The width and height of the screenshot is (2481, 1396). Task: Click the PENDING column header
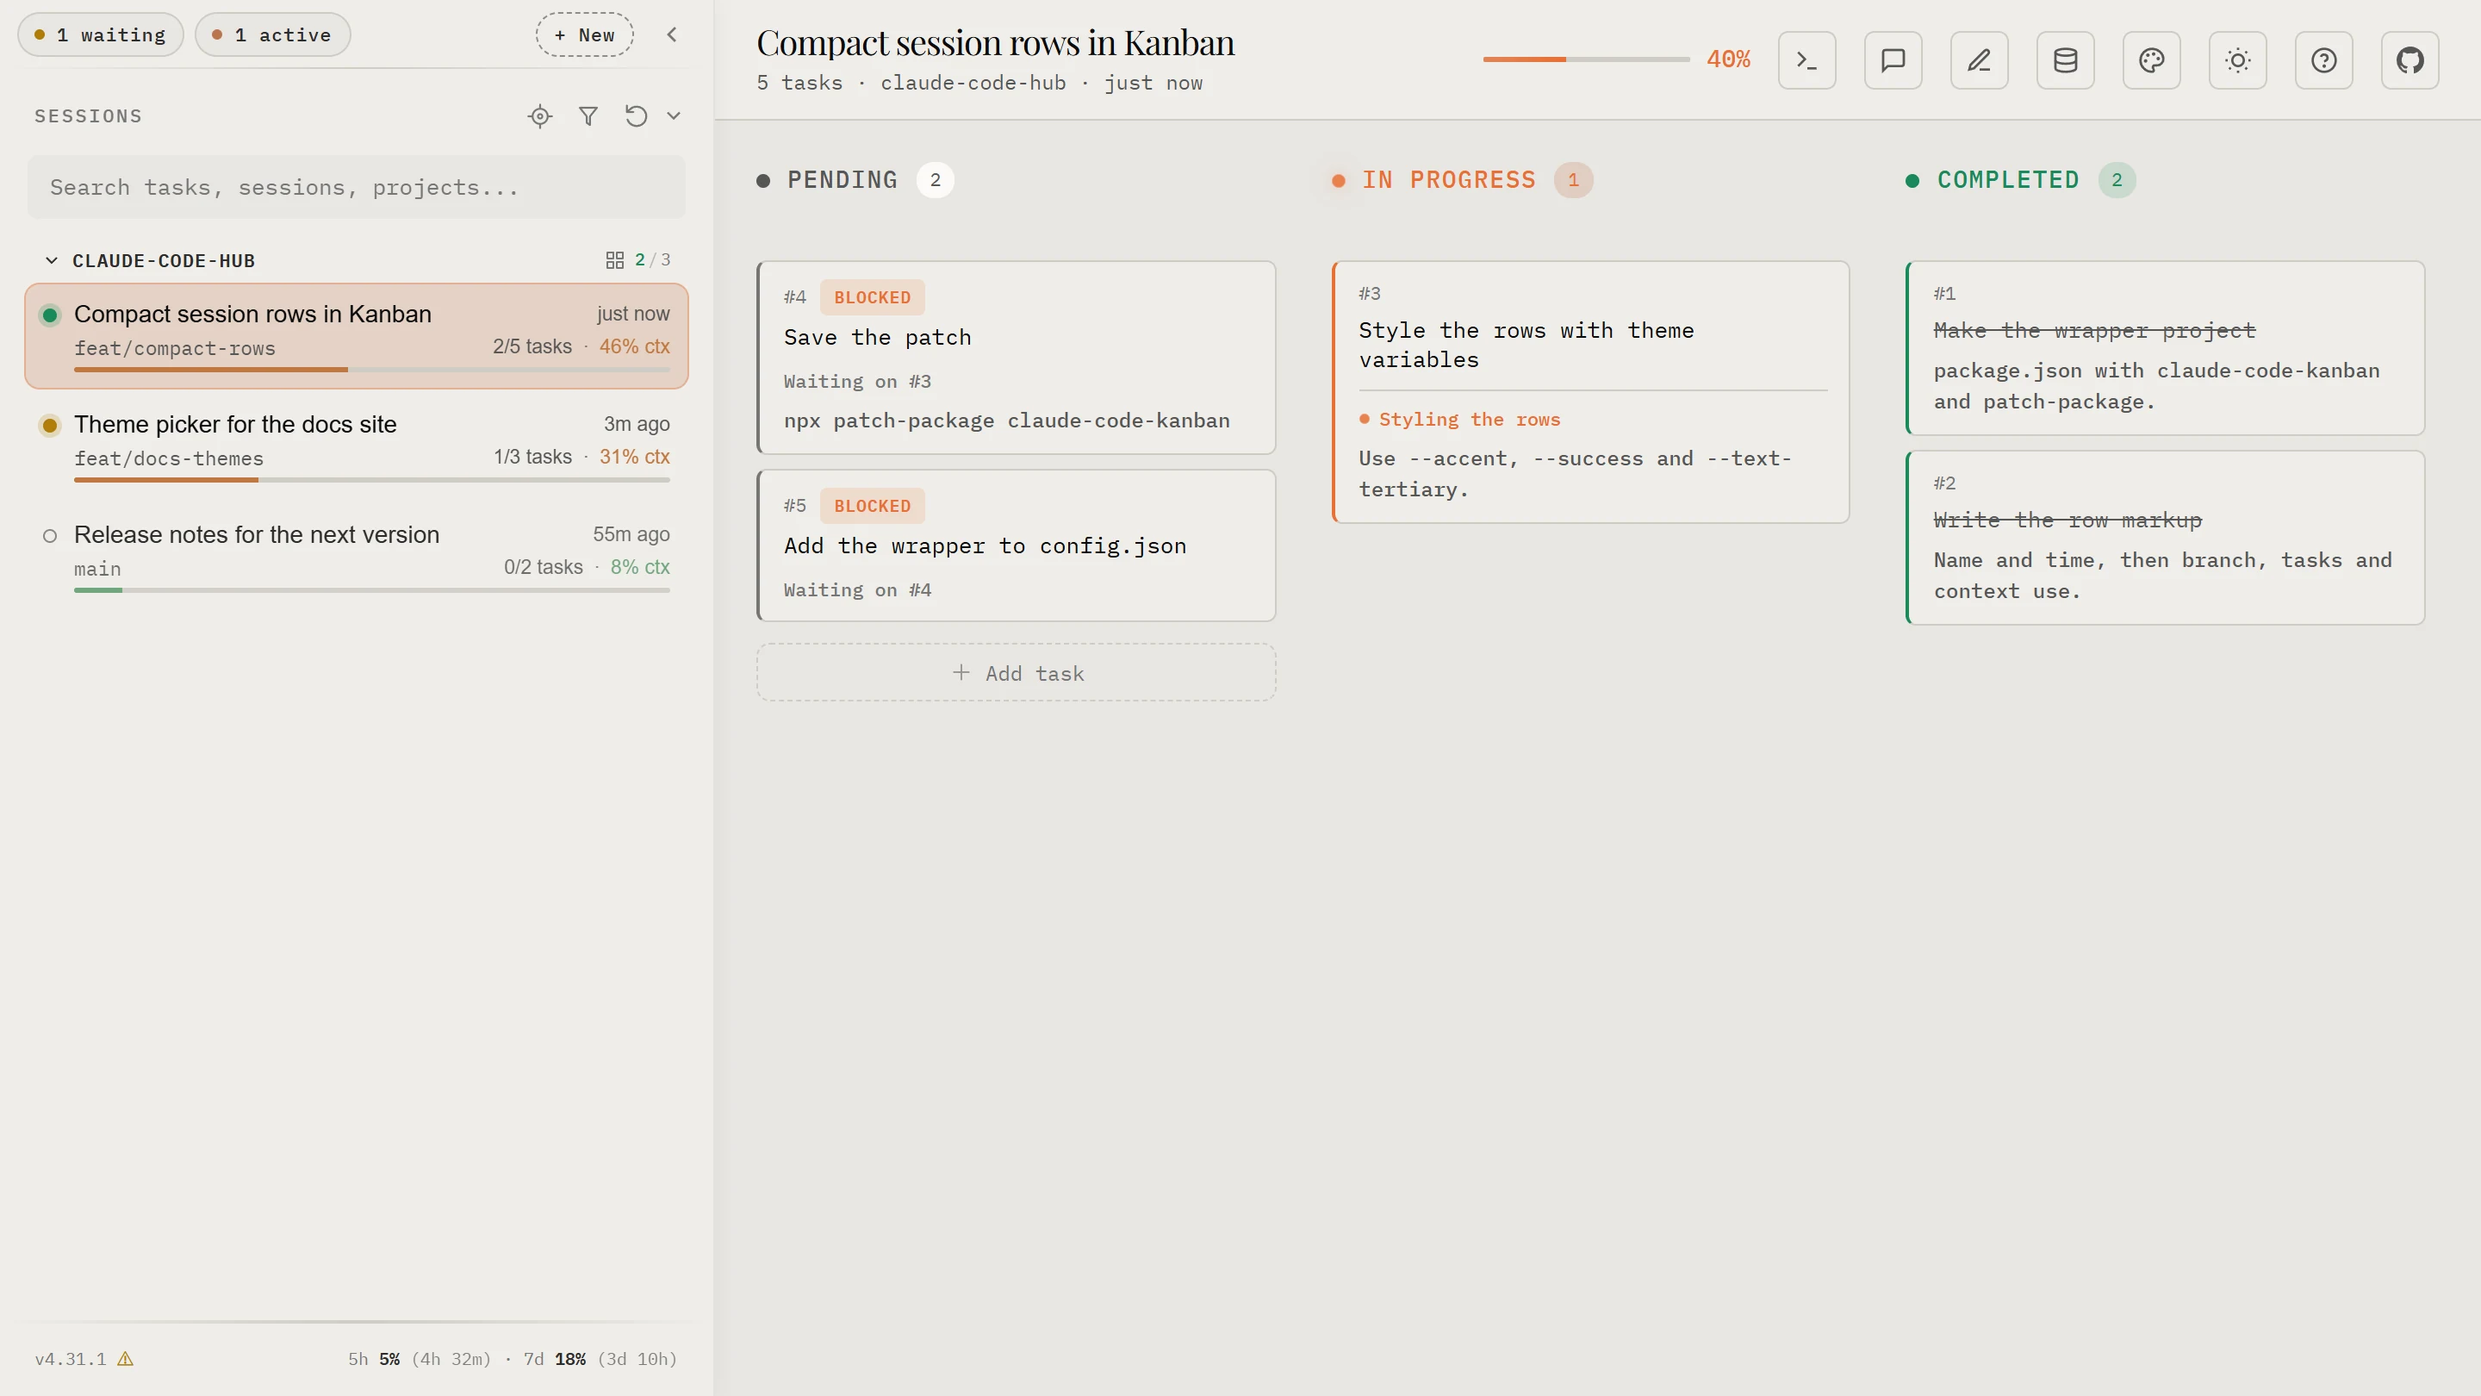pyautogui.click(x=855, y=180)
